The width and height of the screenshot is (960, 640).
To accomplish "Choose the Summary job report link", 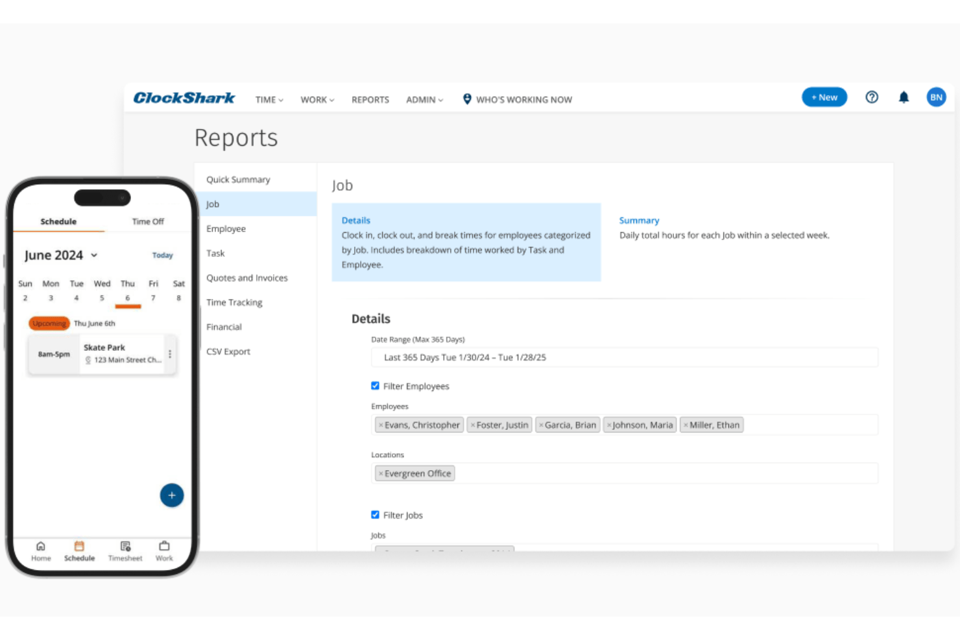I will 639,220.
